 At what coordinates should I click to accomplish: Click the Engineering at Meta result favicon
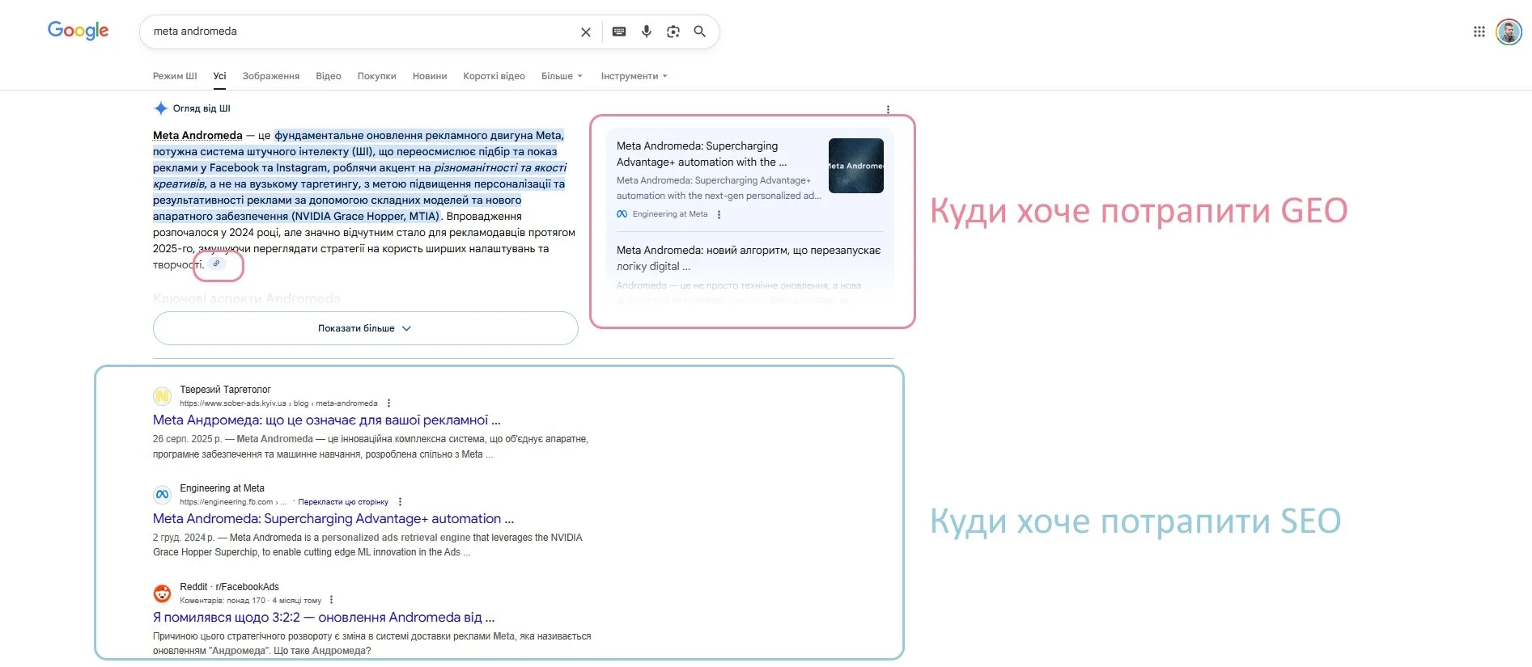coord(162,495)
